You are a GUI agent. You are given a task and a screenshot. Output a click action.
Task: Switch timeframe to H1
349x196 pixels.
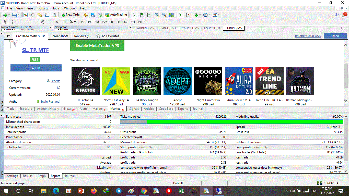[x=111, y=22]
